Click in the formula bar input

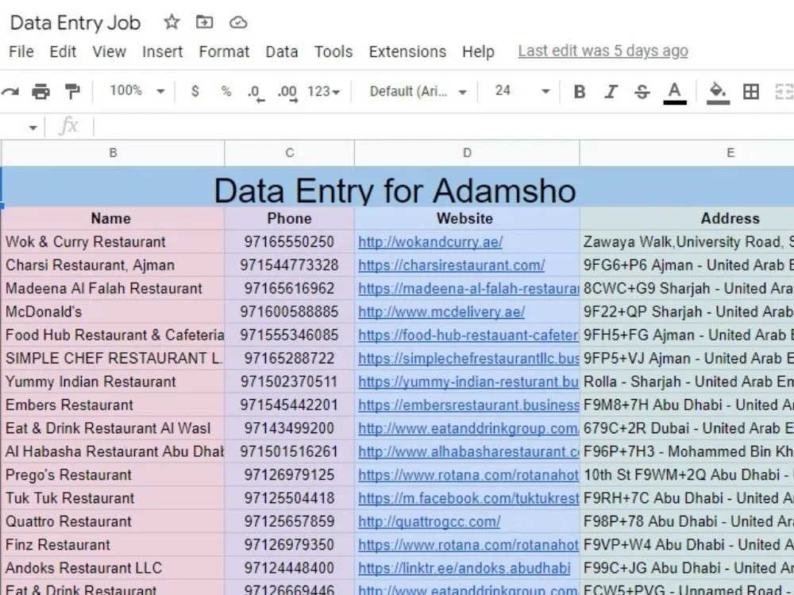(444, 126)
